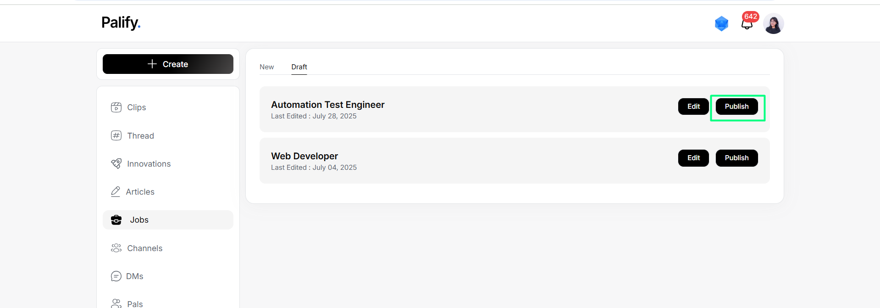
Task: Edit the Automation Test Engineer draft
Action: 693,106
